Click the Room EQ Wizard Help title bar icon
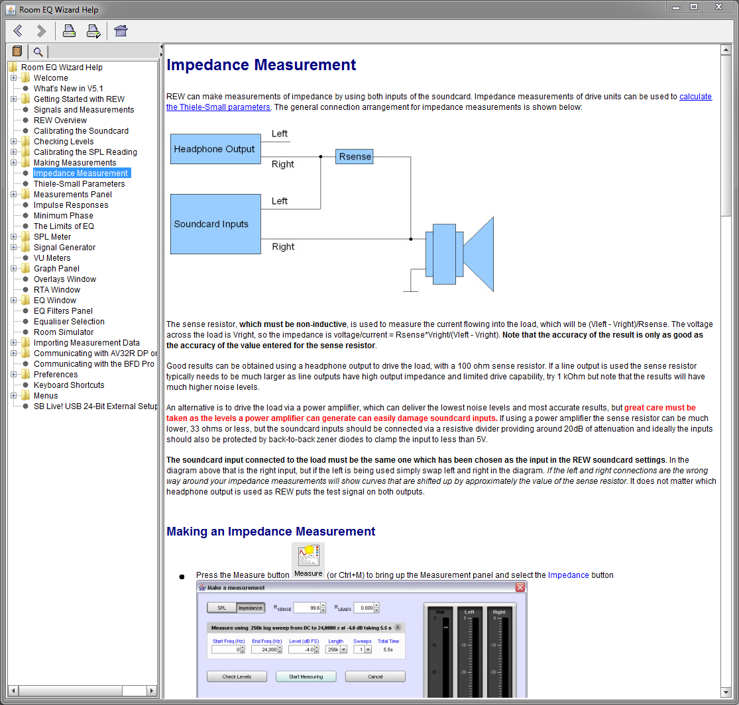This screenshot has height=705, width=739. click(11, 9)
